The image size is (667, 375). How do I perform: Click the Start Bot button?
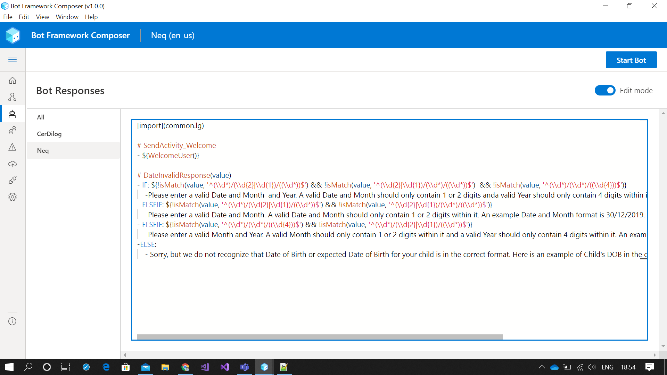(x=631, y=60)
